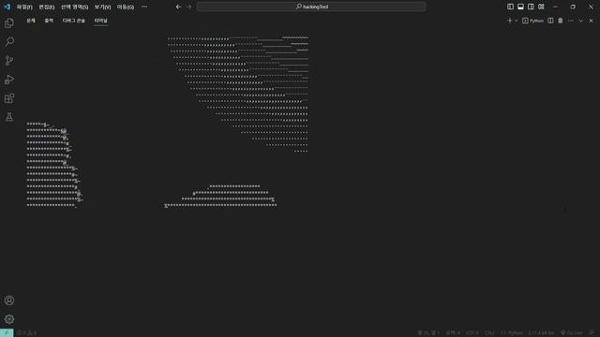Viewport: 600px width, 337px height.
Task: Open the customize layout icon
Action: click(x=542, y=7)
